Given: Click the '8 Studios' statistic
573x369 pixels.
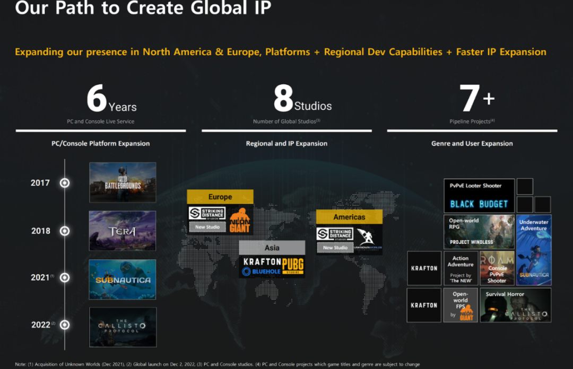Looking at the screenshot, I should tap(302, 99).
